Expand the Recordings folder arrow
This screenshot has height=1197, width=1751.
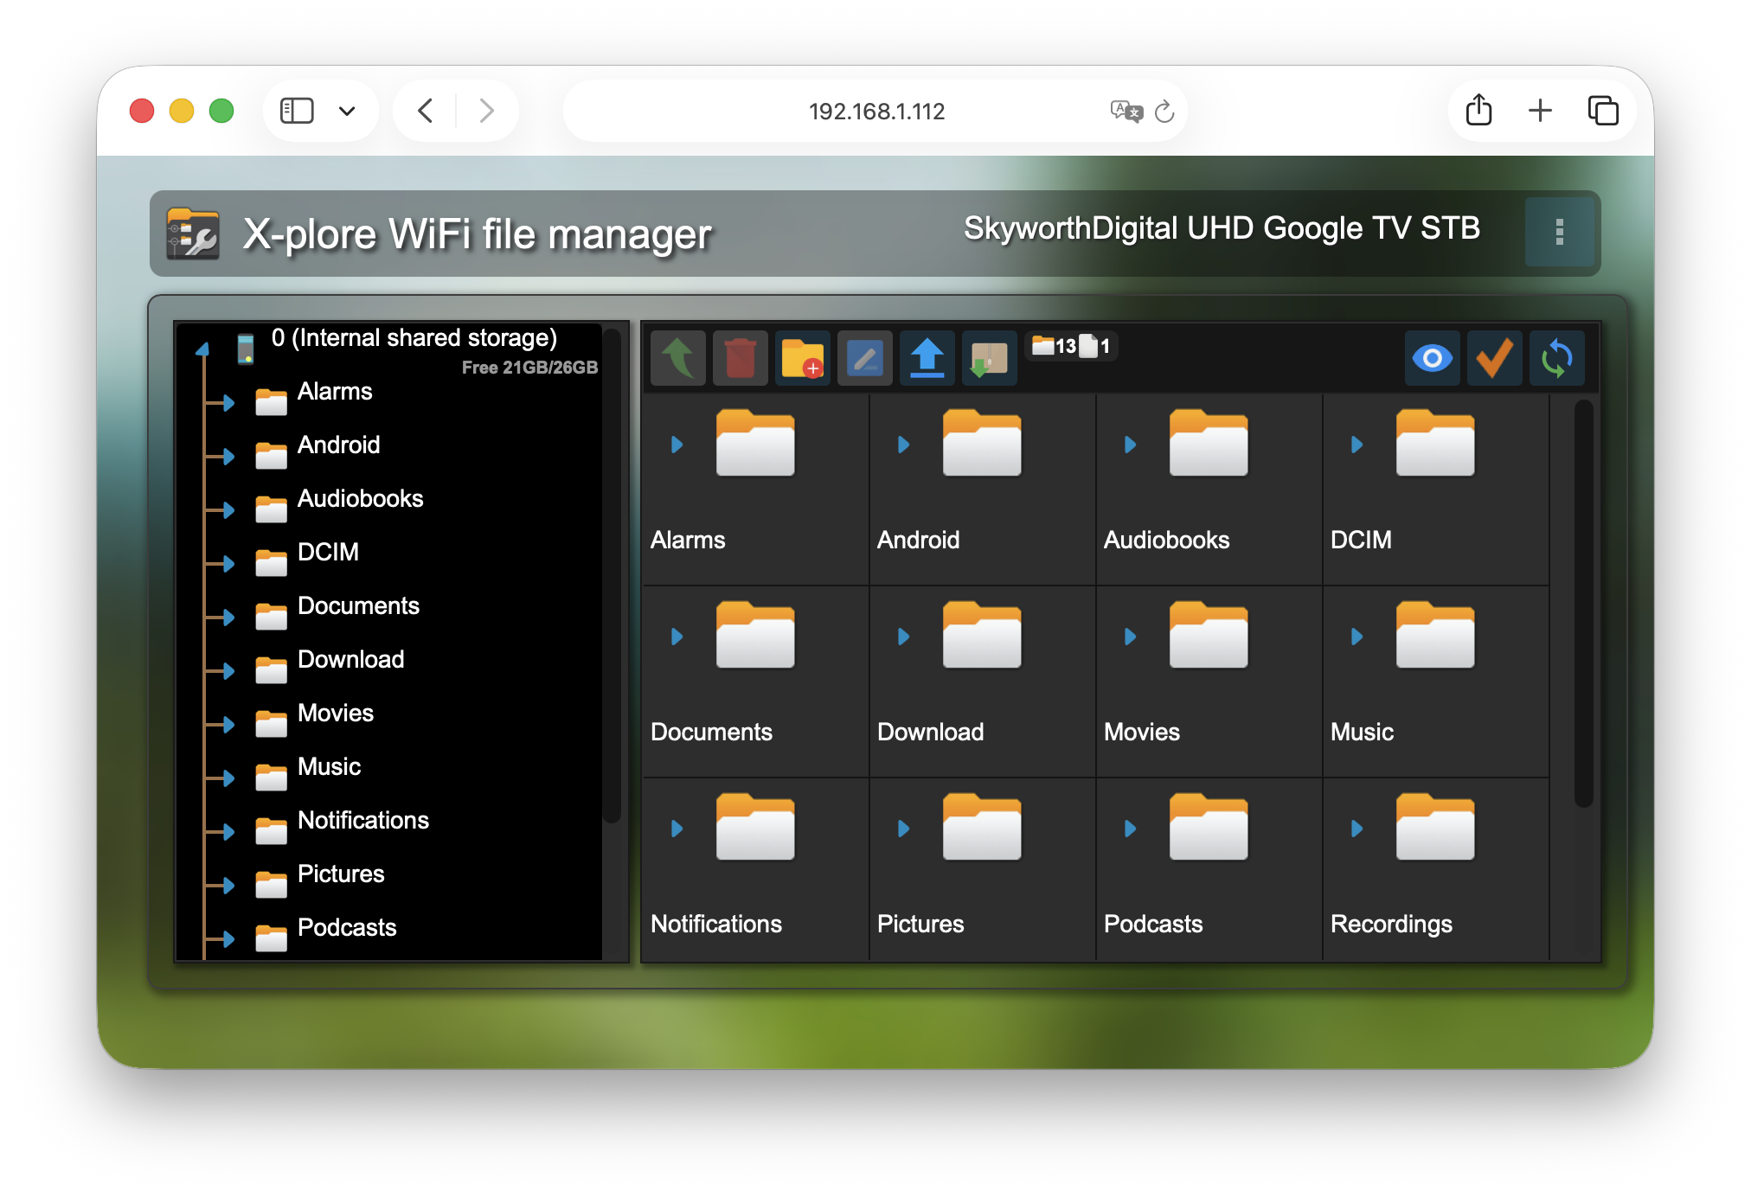click(x=1355, y=829)
